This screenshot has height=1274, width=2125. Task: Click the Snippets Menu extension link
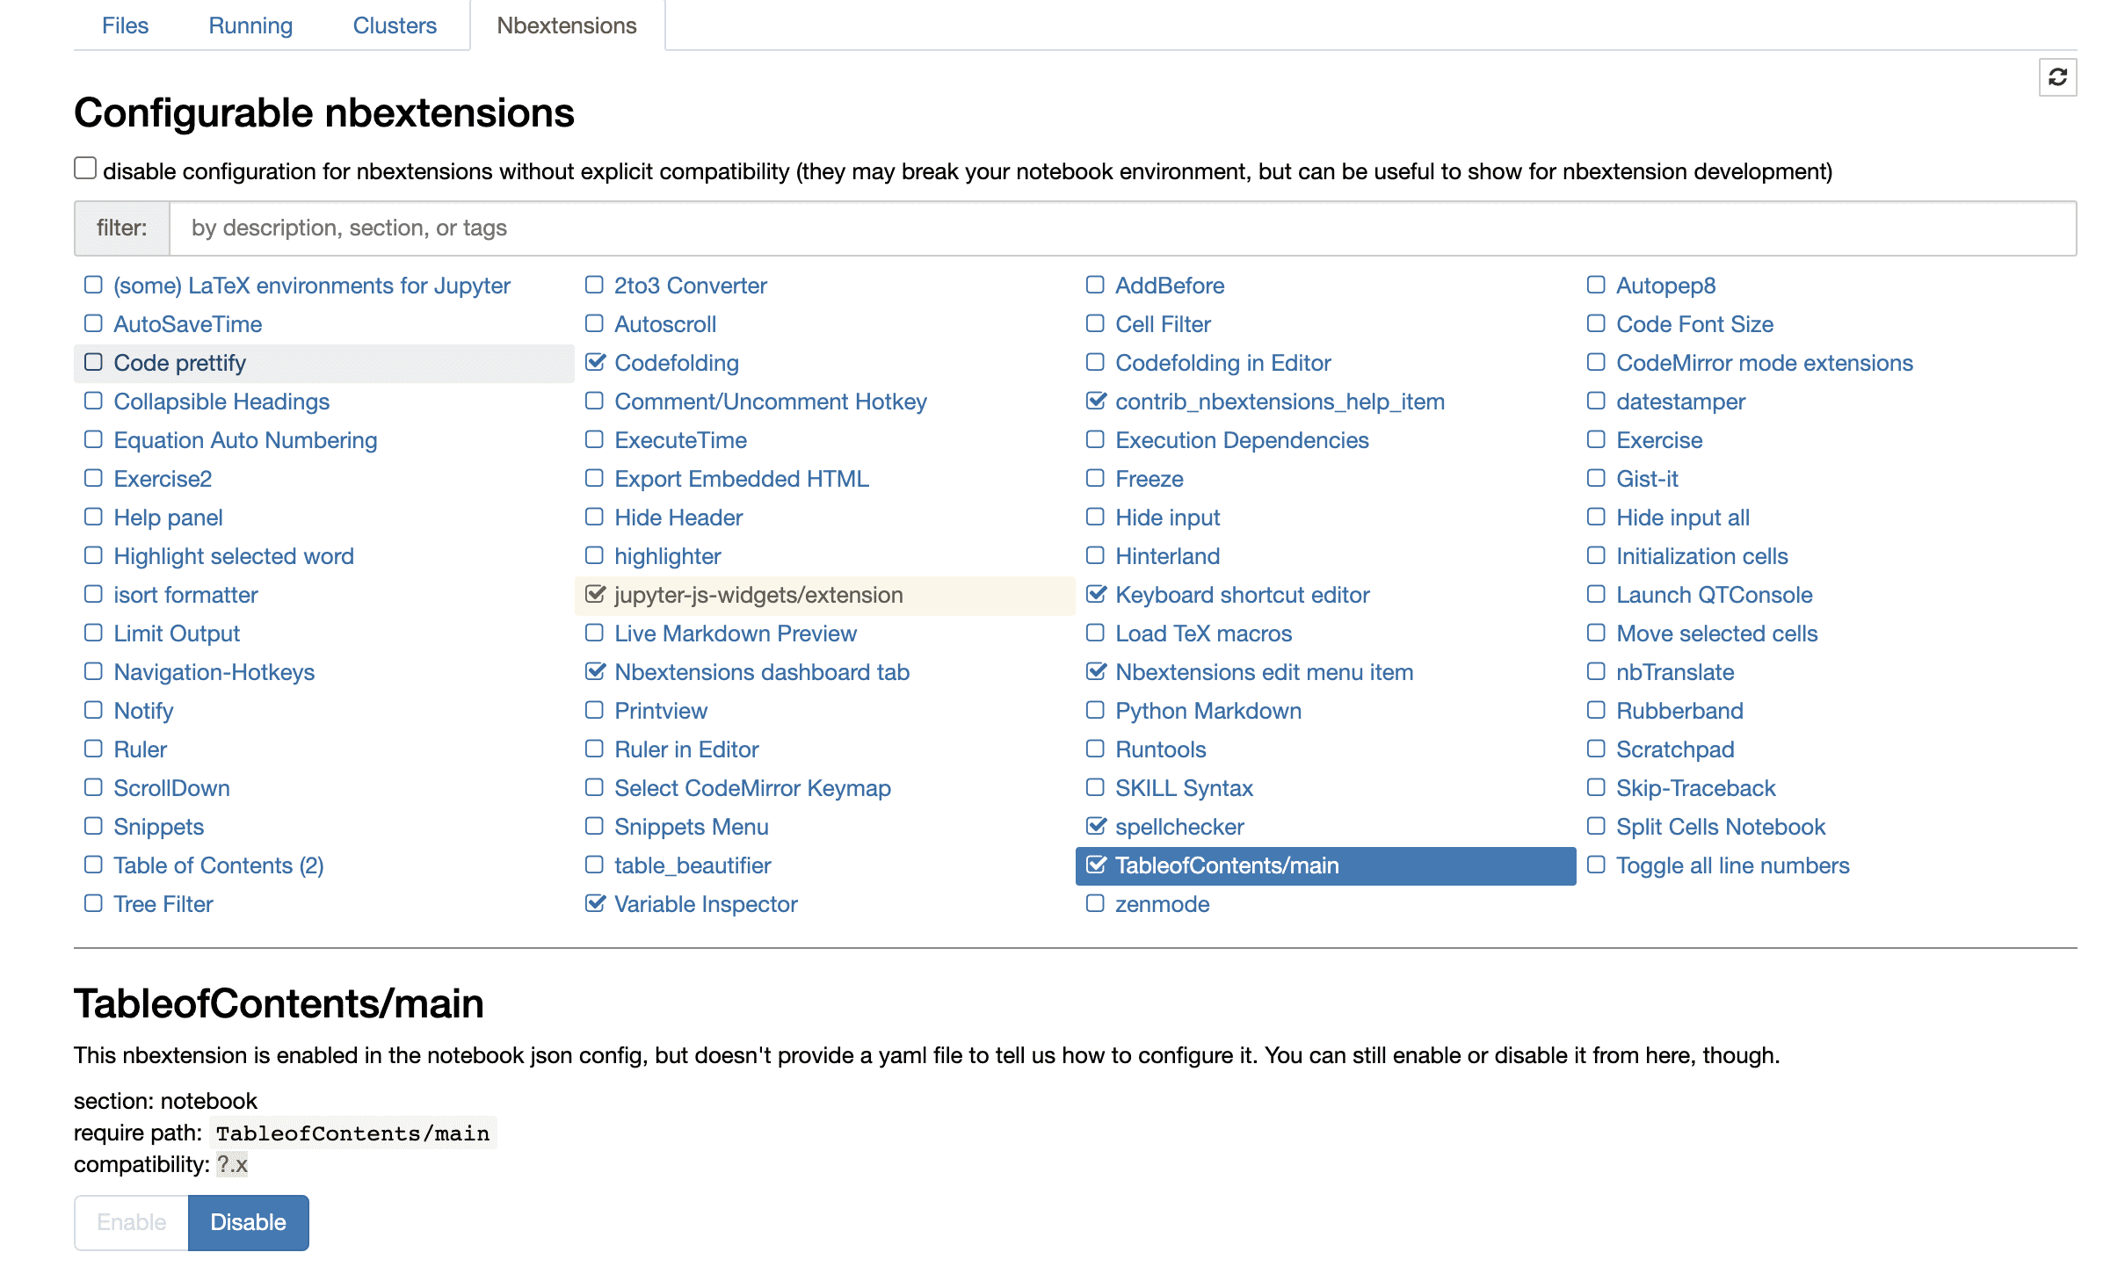[x=691, y=827]
